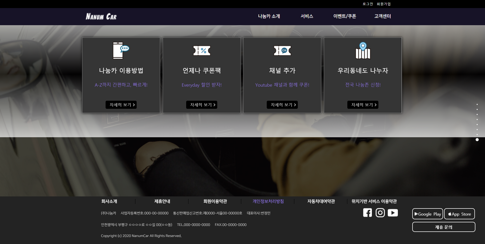
Task: Open the Instagram icon in footer
Action: (x=380, y=213)
